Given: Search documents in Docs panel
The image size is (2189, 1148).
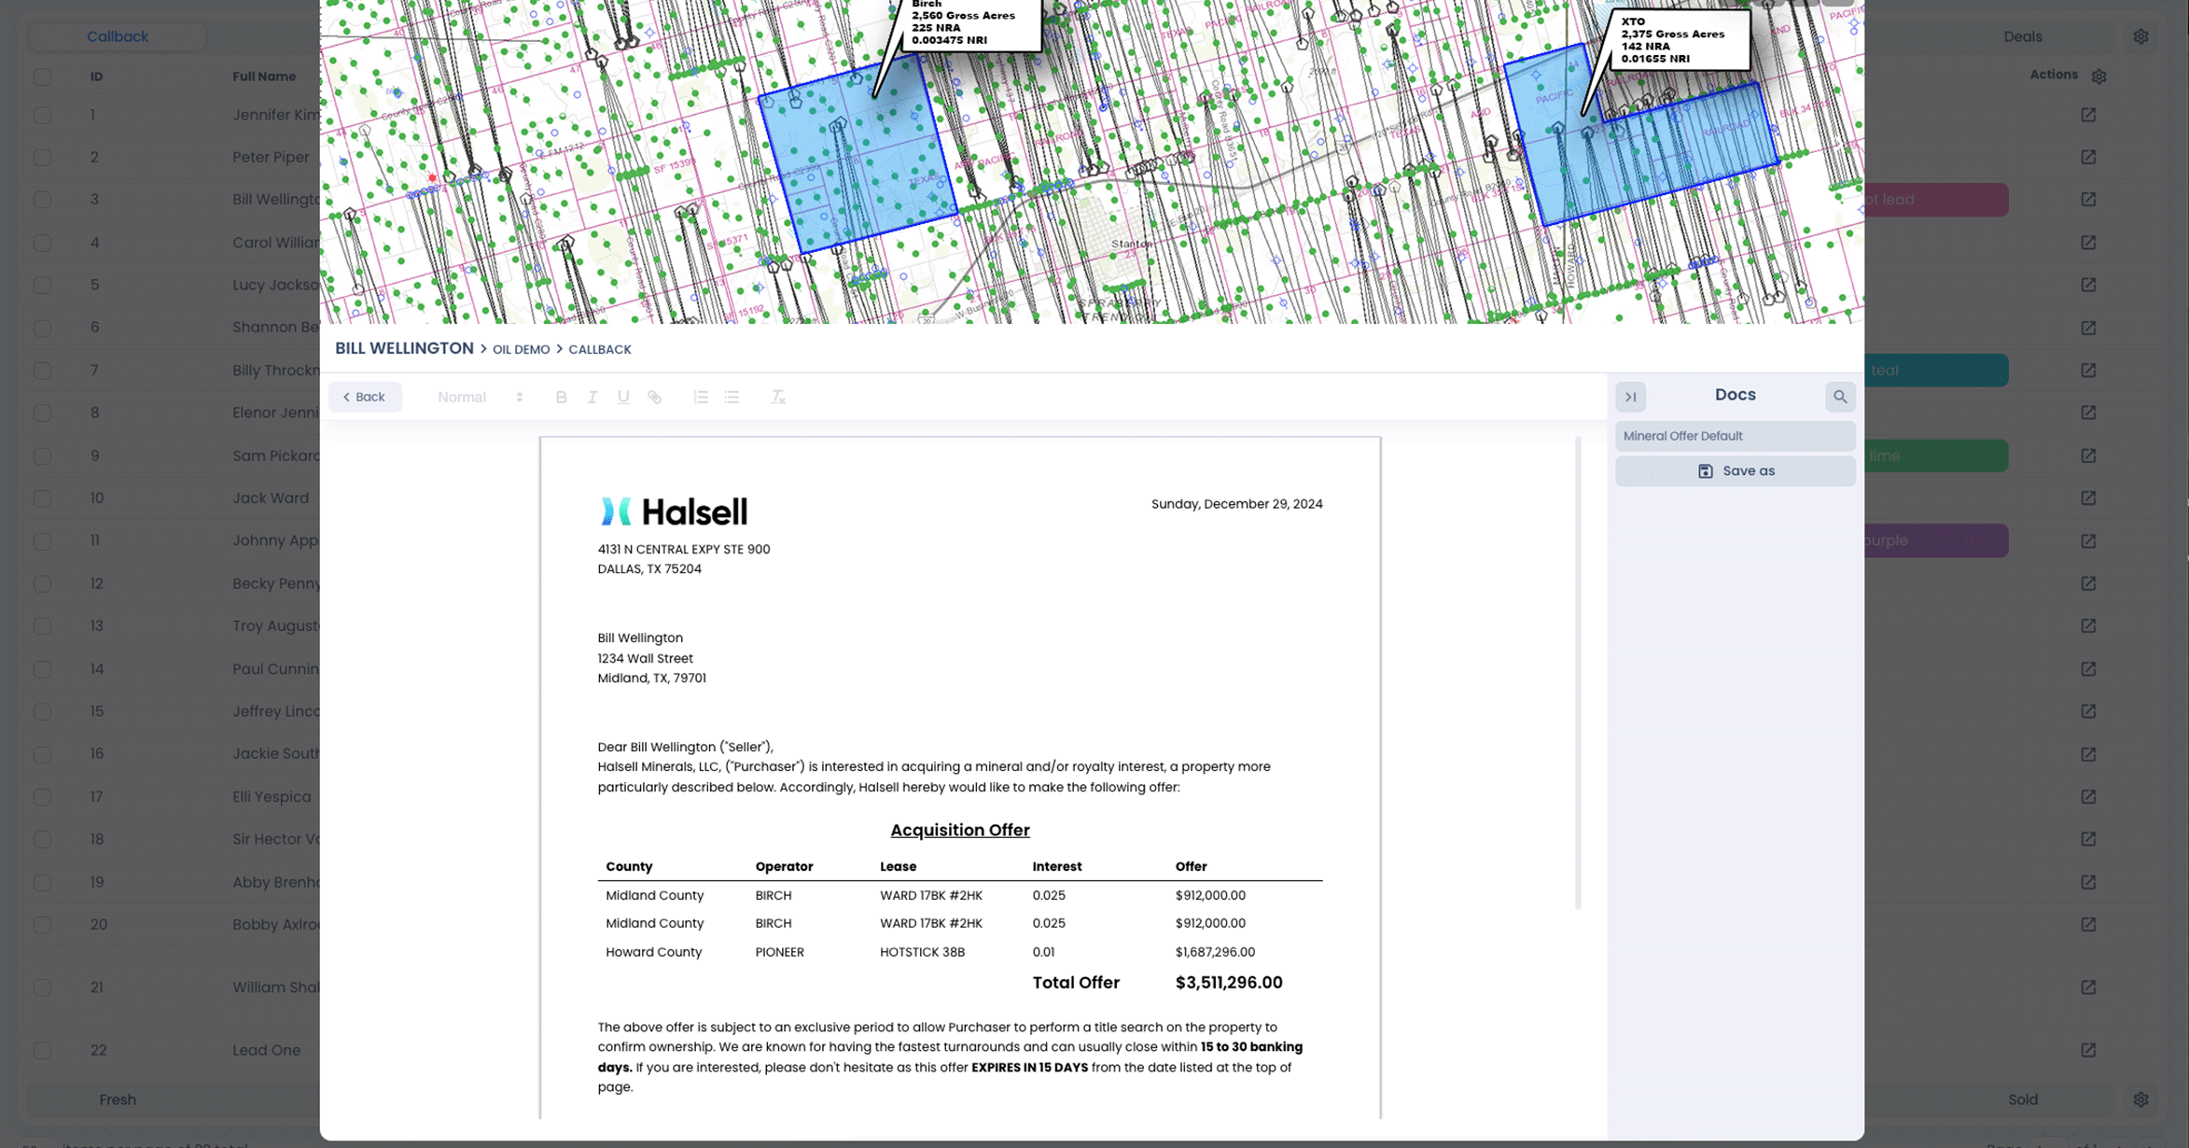Looking at the screenshot, I should coord(1839,397).
